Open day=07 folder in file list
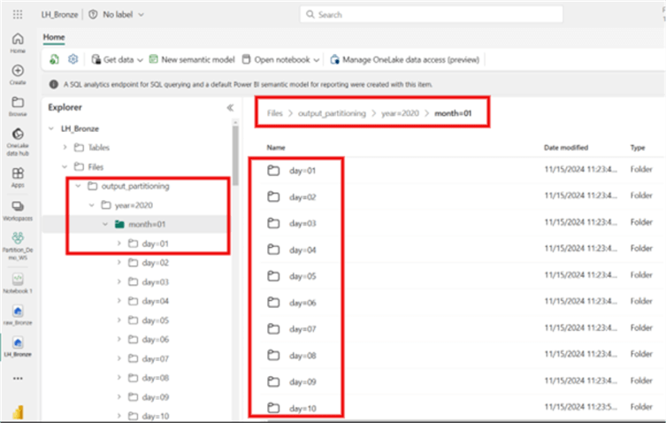 click(x=302, y=329)
